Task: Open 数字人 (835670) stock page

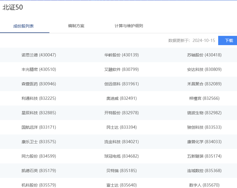Action: (x=204, y=185)
